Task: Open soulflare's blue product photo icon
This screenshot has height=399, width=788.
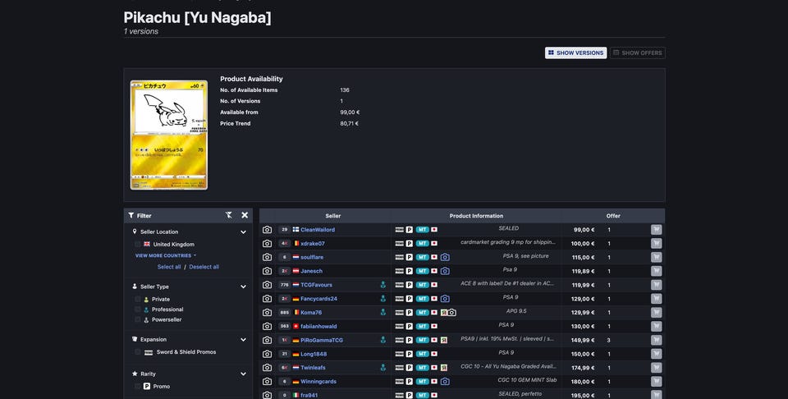Action: pyautogui.click(x=445, y=257)
